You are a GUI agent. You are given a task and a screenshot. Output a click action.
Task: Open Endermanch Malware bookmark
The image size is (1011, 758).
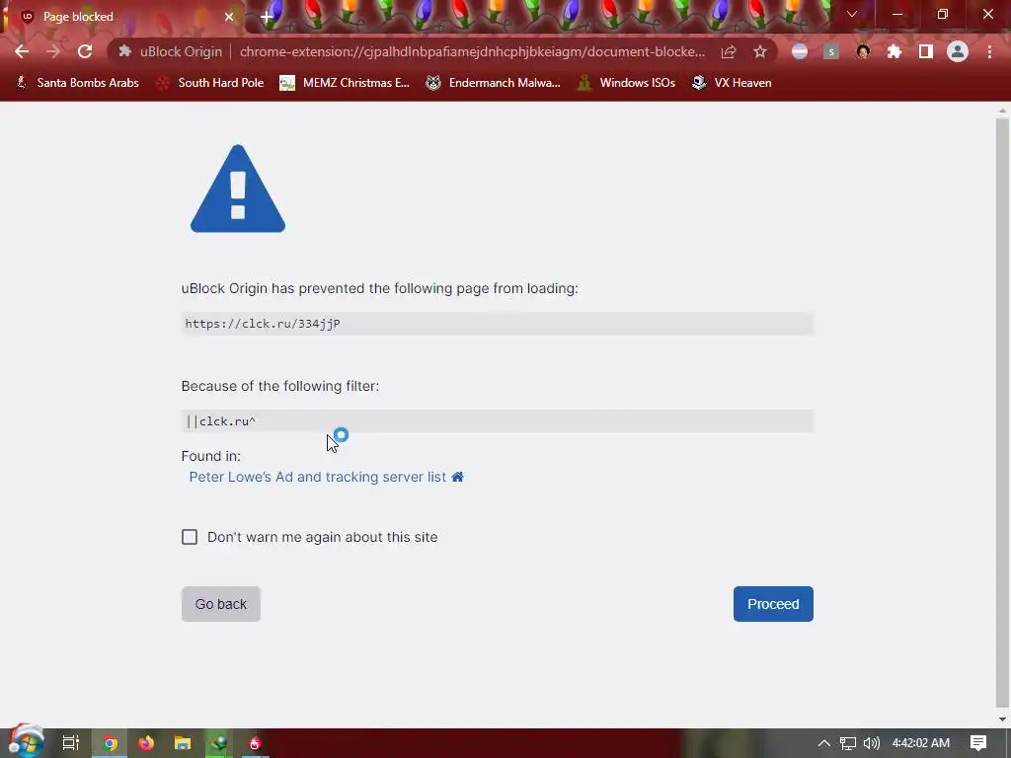[494, 83]
